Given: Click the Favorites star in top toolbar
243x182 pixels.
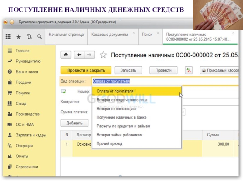Looking at the screenshot, I should tap(19, 36).
